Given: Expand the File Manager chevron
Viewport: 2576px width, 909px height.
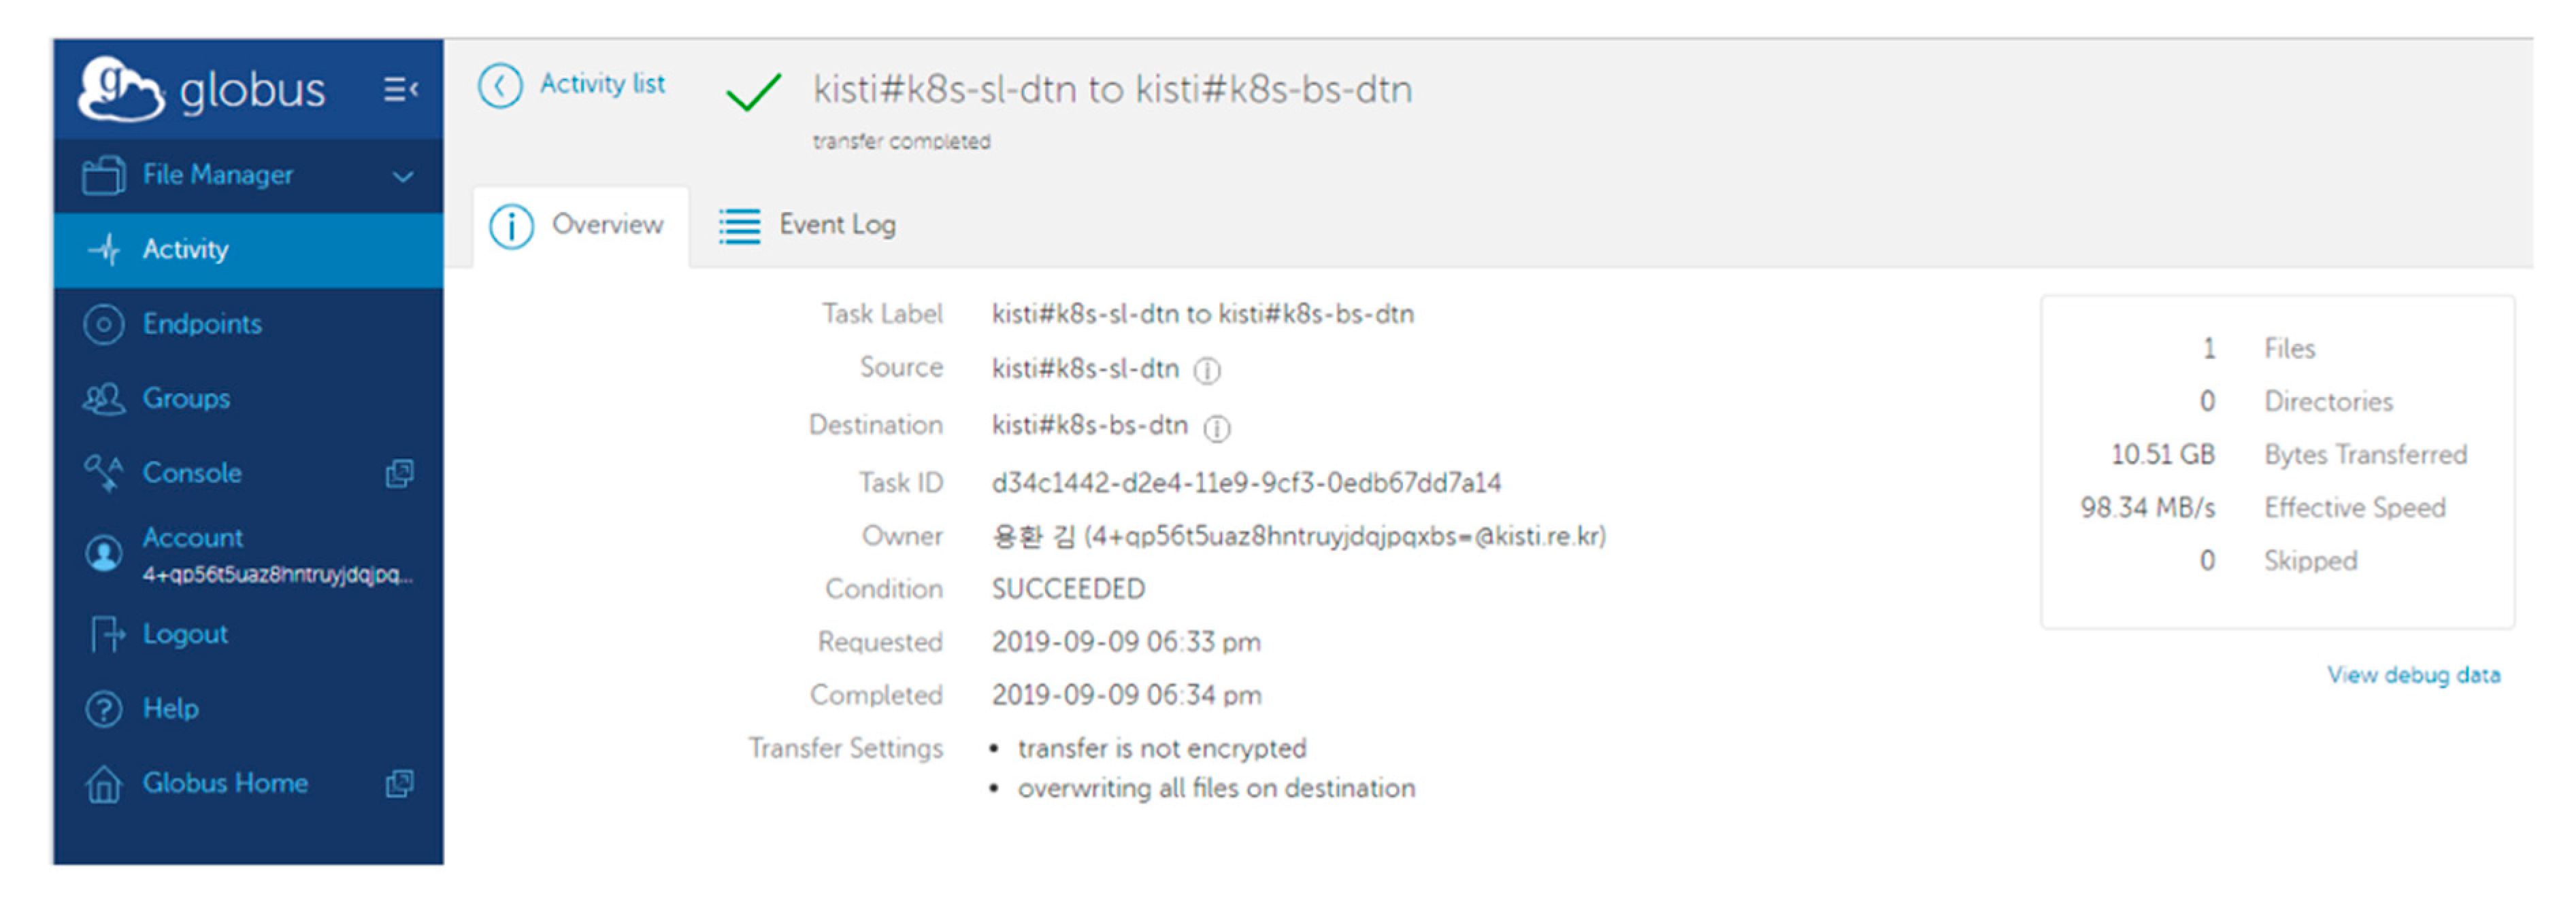Looking at the screenshot, I should pyautogui.click(x=403, y=177).
